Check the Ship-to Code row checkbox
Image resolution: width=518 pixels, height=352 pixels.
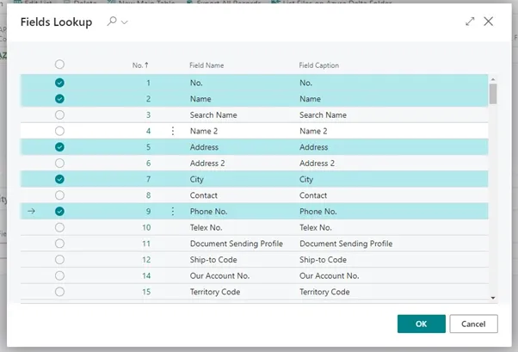point(59,260)
